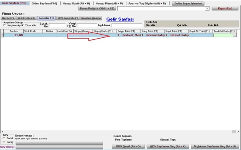Save with Kaydet F2 button
The width and height of the screenshot is (241, 150).
[8, 18]
